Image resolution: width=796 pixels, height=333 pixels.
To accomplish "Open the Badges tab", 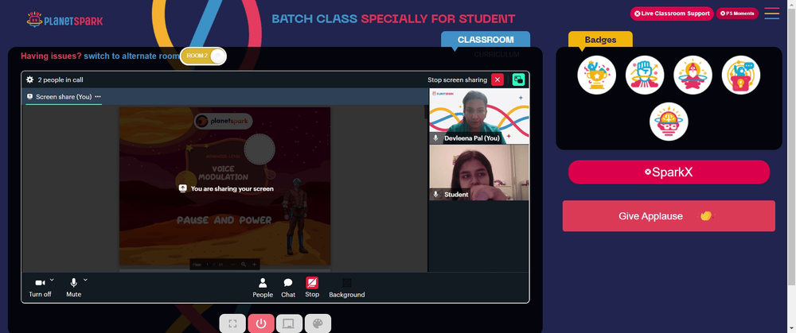I will 600,40.
